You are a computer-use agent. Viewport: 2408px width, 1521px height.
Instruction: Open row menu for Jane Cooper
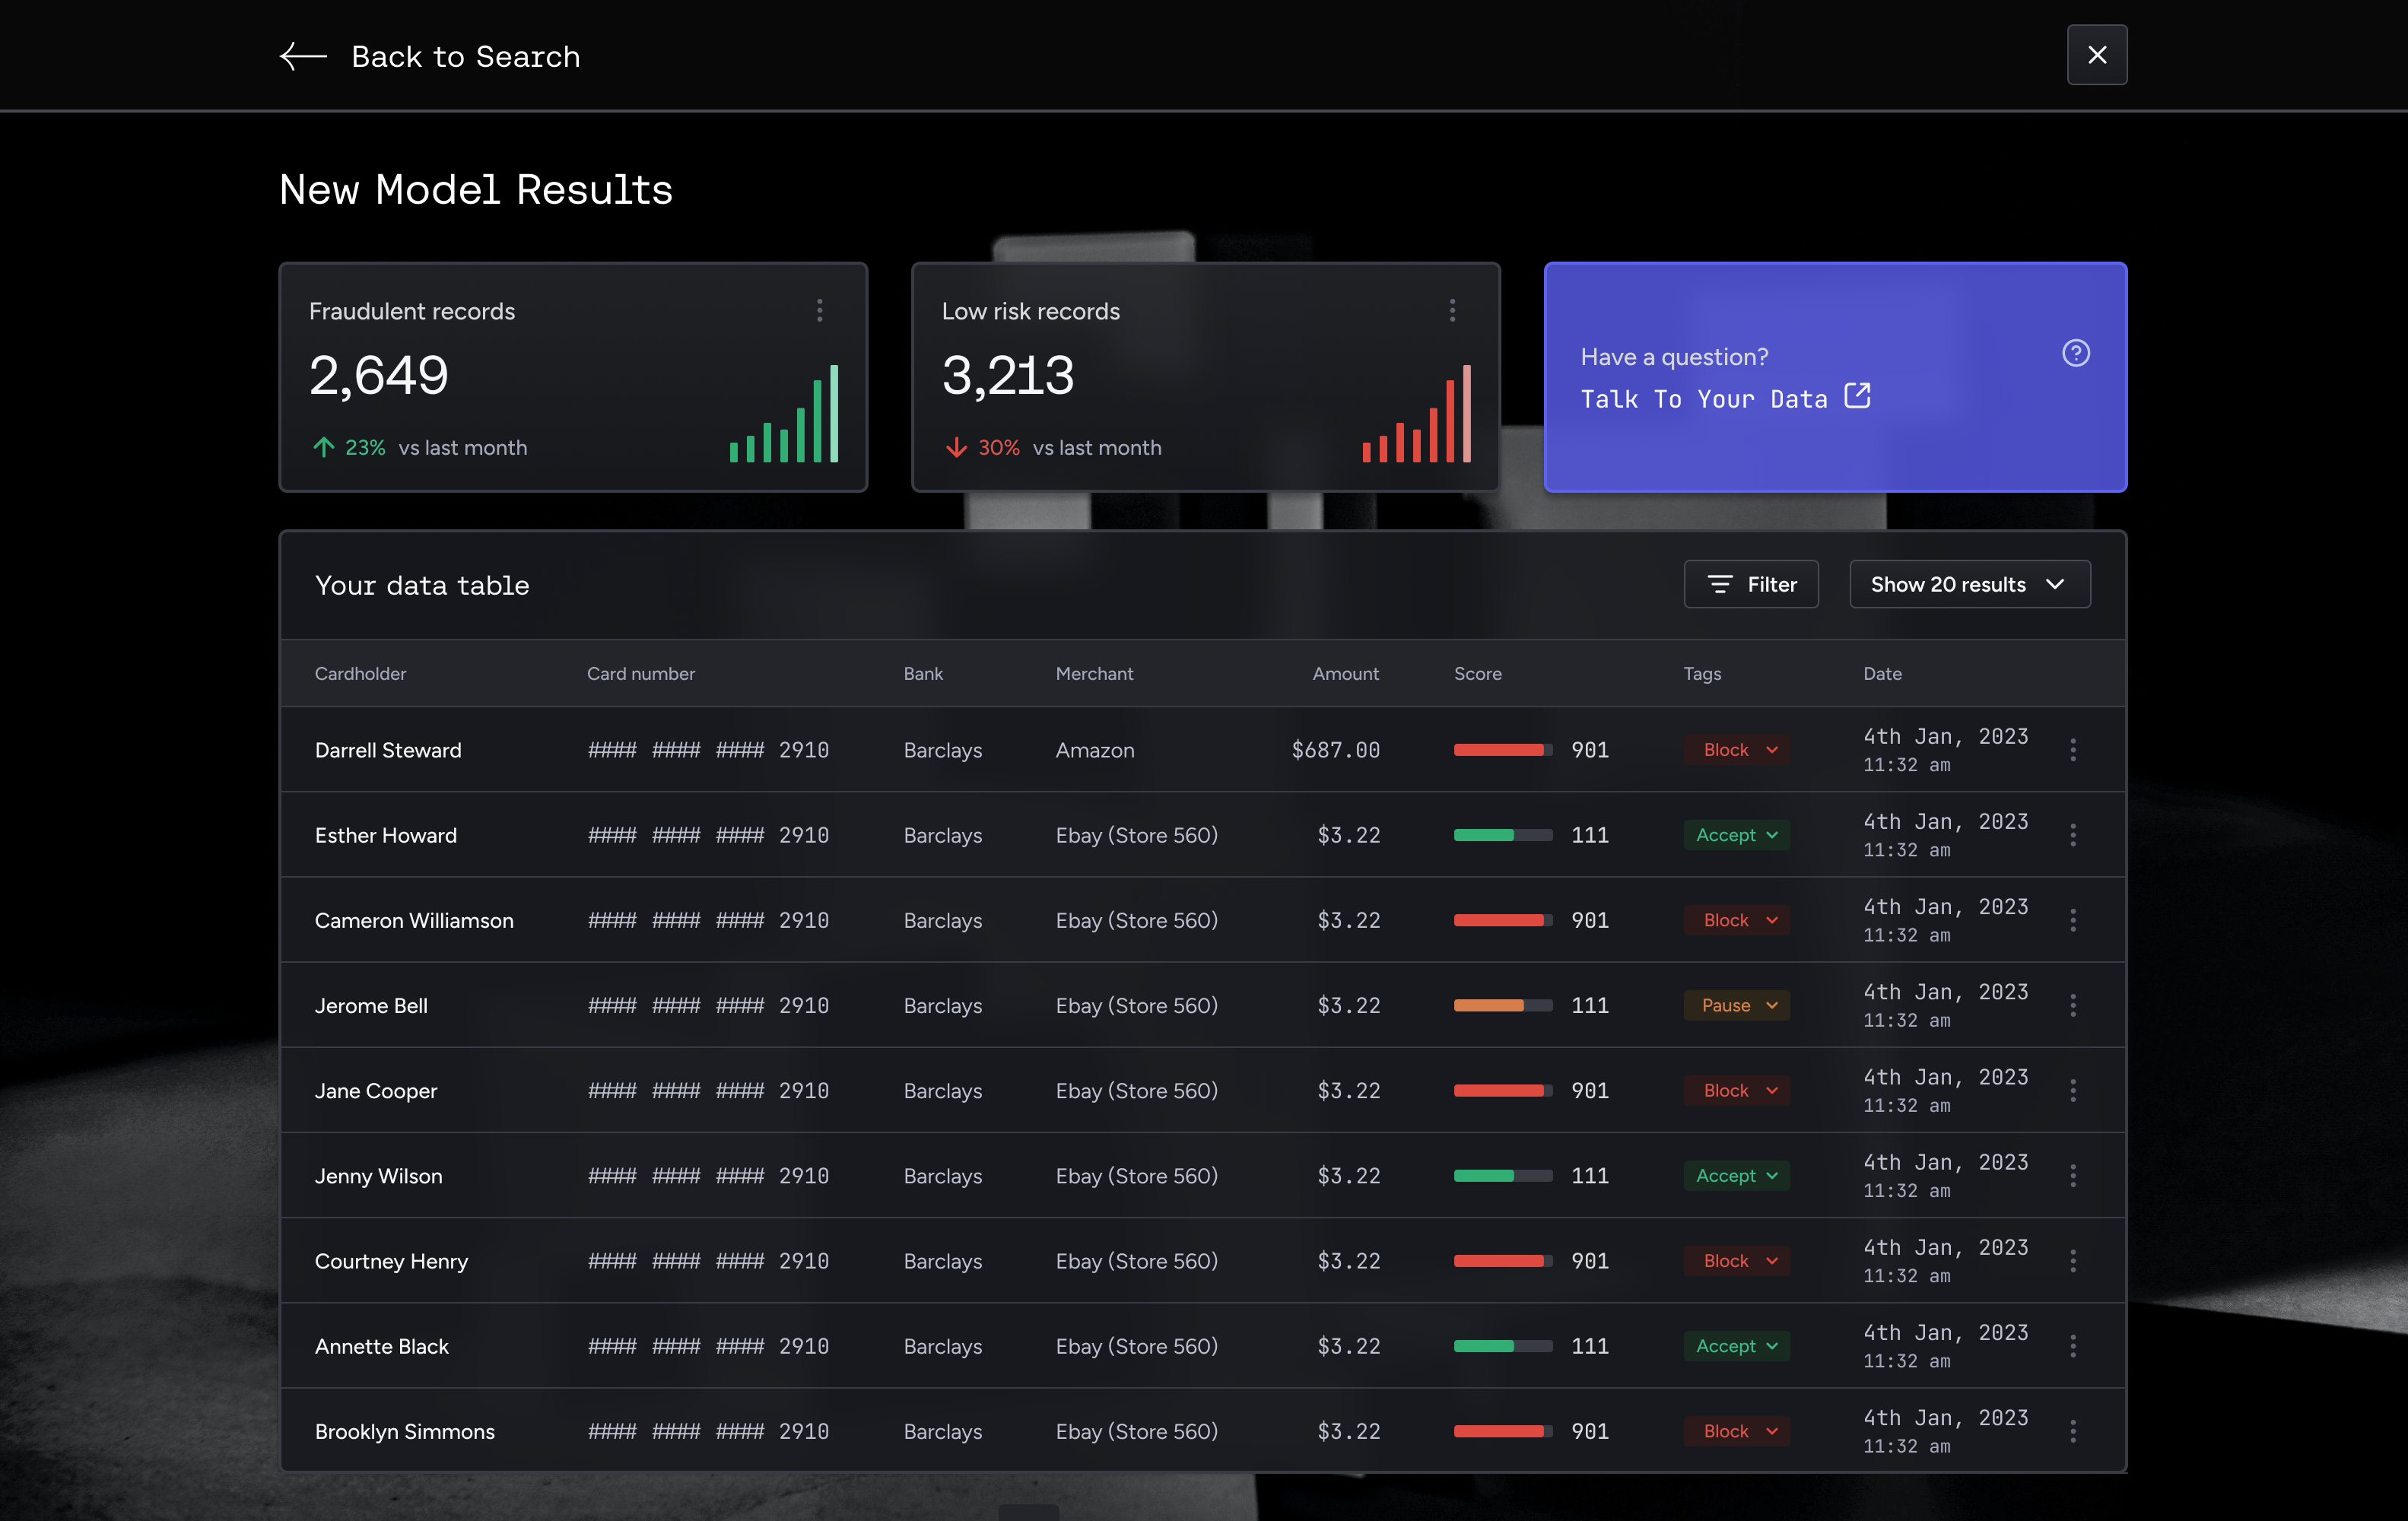pyautogui.click(x=2073, y=1090)
